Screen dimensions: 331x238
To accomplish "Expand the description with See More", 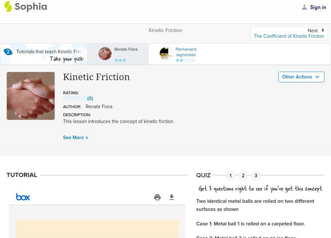I will 76,137.
